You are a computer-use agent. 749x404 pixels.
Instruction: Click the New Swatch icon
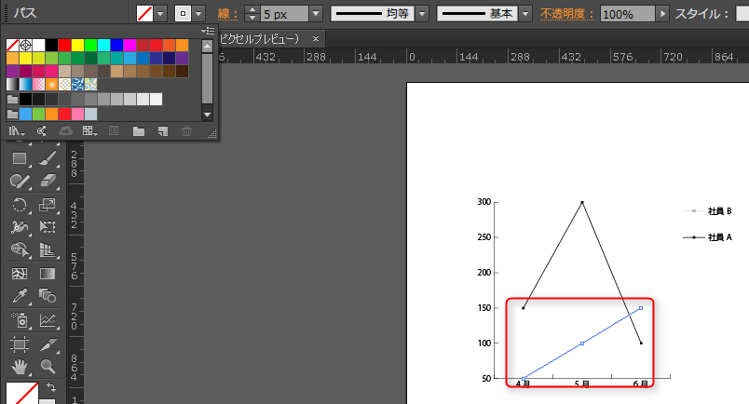click(x=163, y=131)
